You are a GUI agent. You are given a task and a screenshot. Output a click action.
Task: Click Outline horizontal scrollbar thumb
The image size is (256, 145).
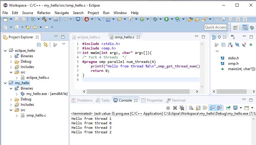click(x=231, y=91)
